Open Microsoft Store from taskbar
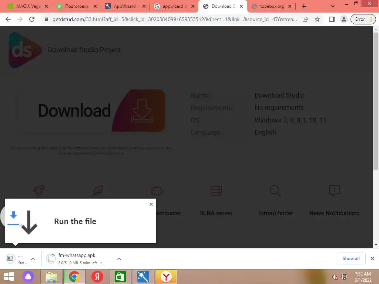 pyautogui.click(x=120, y=277)
